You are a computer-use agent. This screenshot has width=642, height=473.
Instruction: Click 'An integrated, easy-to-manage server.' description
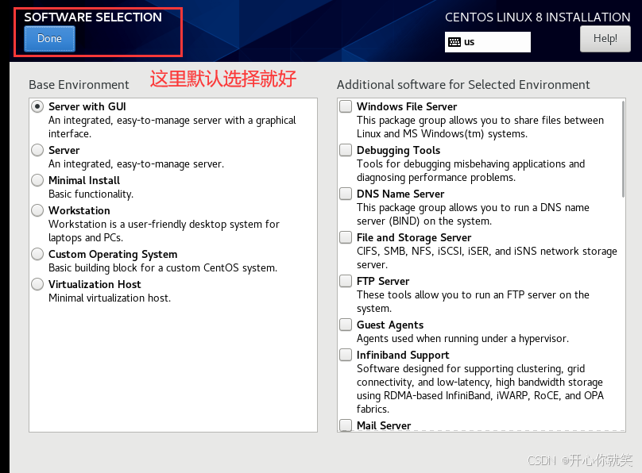[x=137, y=164]
